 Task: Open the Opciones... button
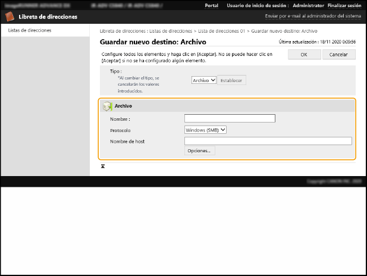click(200, 151)
